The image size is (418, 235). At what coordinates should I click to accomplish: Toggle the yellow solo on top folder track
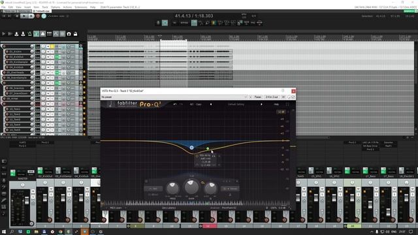[52, 46]
